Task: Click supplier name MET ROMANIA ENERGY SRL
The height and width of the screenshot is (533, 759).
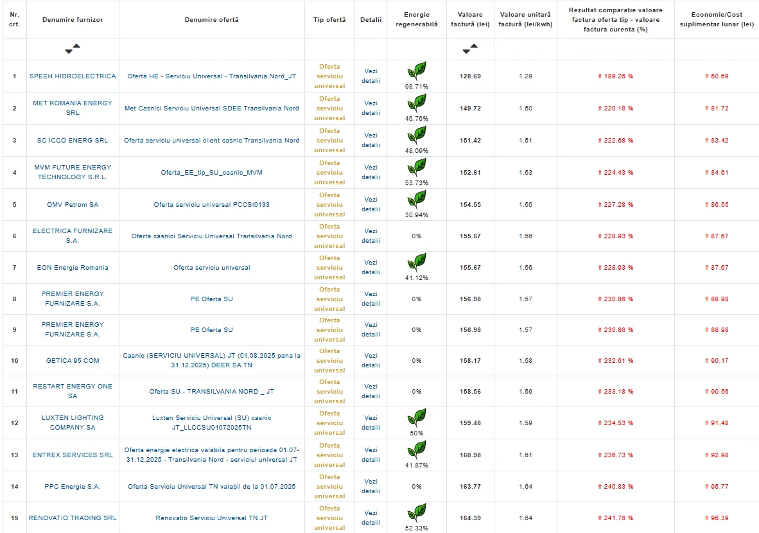Action: pos(73,108)
